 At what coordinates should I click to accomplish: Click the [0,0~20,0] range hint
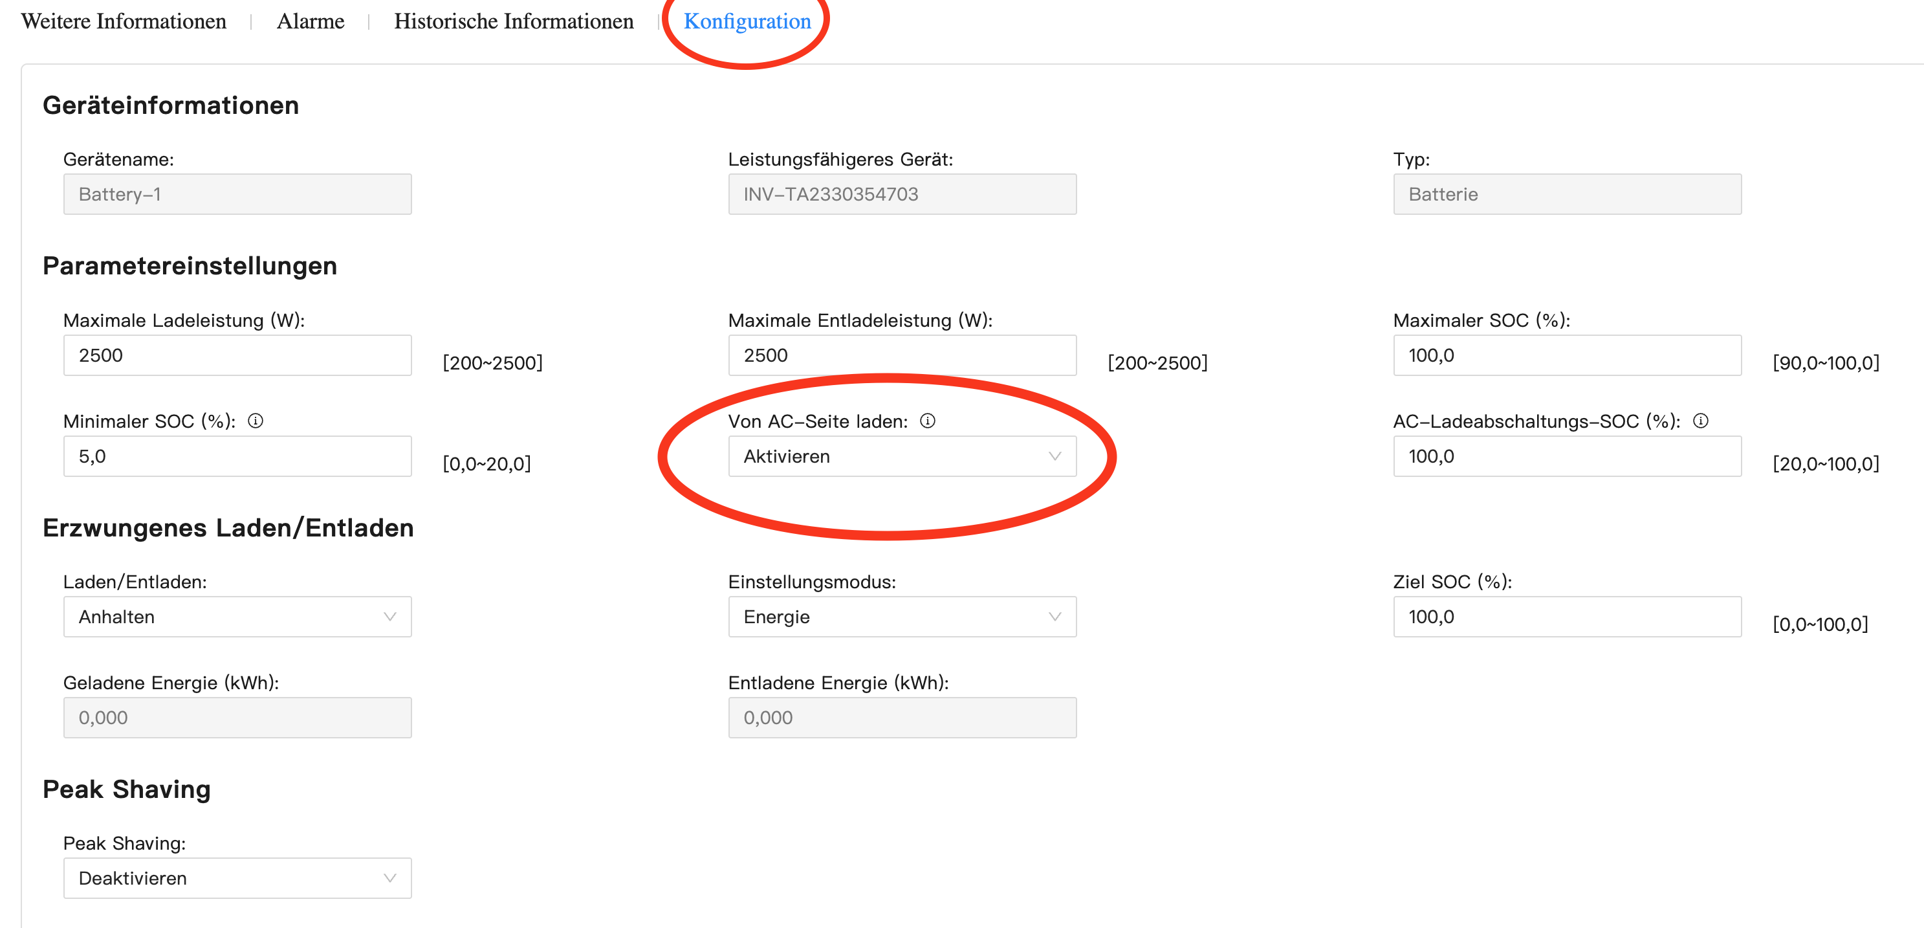click(x=486, y=464)
